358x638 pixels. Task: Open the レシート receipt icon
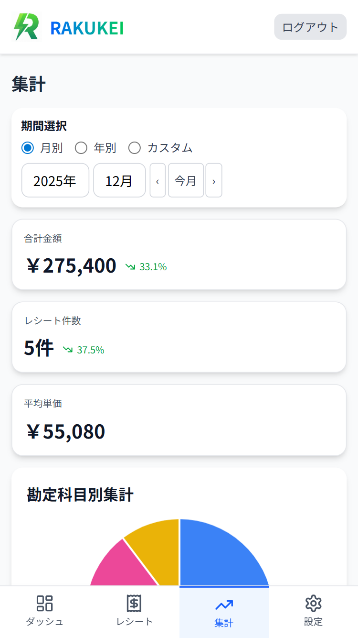coord(134,603)
